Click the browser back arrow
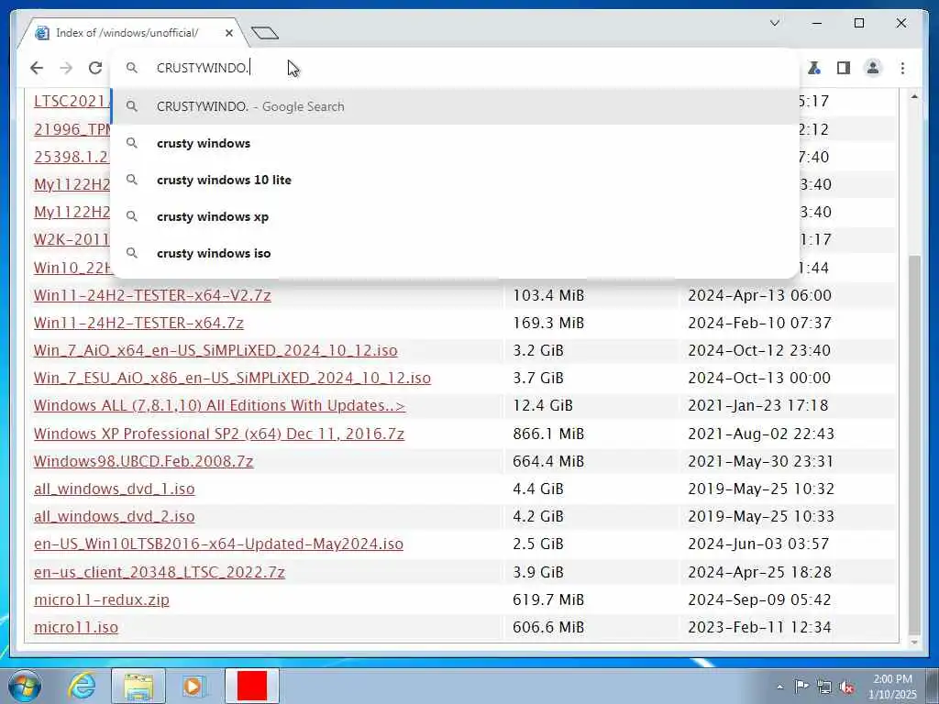 point(37,68)
